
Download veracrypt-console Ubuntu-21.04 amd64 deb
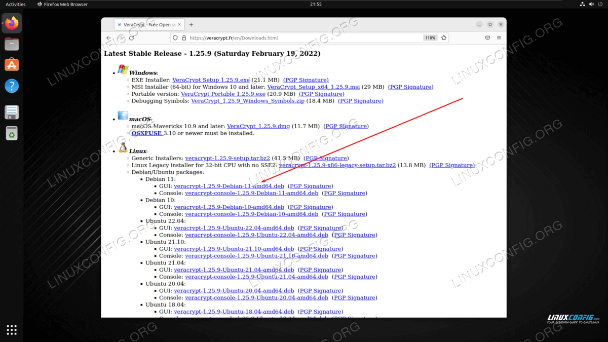(x=256, y=277)
